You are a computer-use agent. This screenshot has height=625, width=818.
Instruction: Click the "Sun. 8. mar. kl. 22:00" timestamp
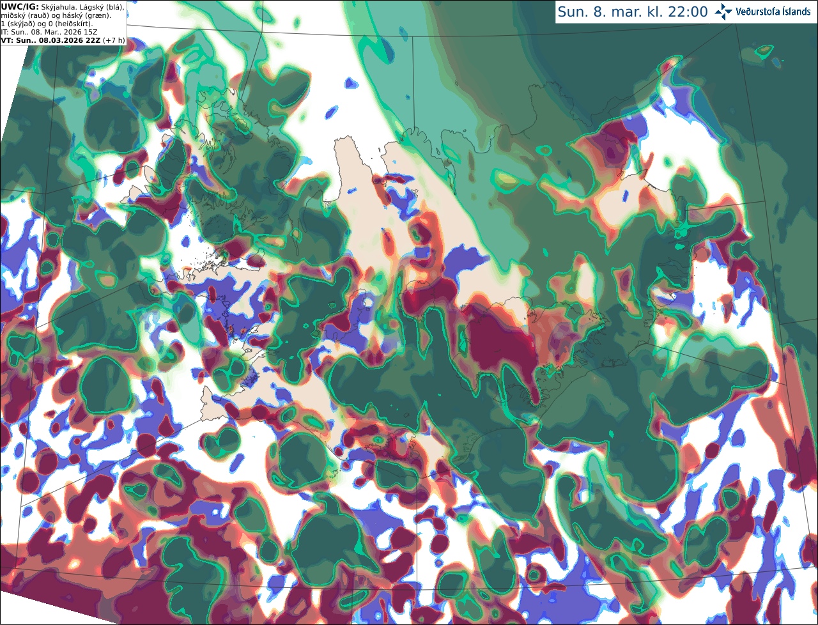[x=633, y=12]
